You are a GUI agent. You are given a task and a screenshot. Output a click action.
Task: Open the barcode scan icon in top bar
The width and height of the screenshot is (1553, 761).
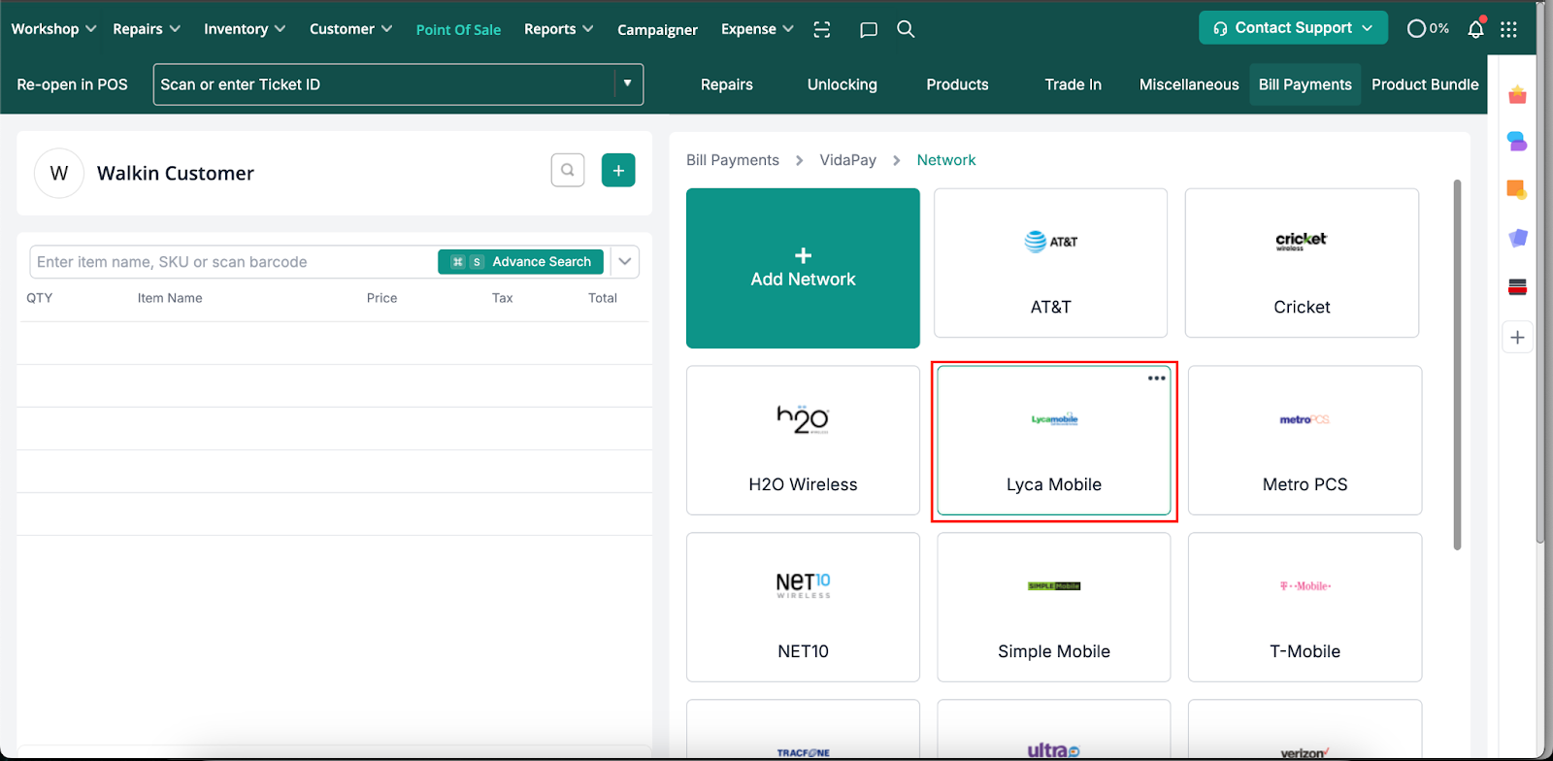(822, 29)
